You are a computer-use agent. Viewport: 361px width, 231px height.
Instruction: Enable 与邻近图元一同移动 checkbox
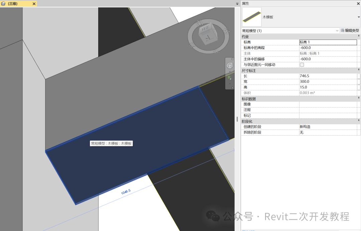click(x=302, y=65)
